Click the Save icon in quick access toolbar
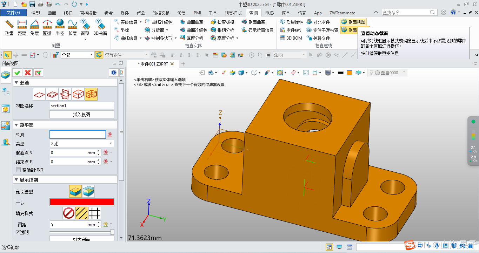Screen dimensions: 479x253 (x=32, y=4)
